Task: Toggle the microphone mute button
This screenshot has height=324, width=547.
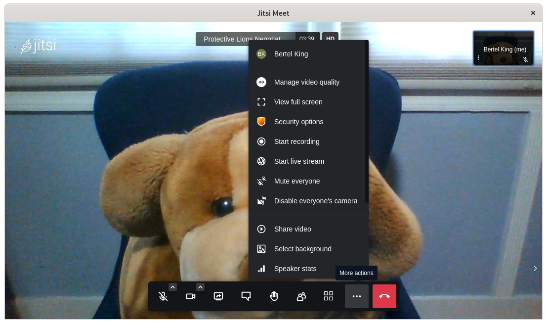Action: coord(163,296)
